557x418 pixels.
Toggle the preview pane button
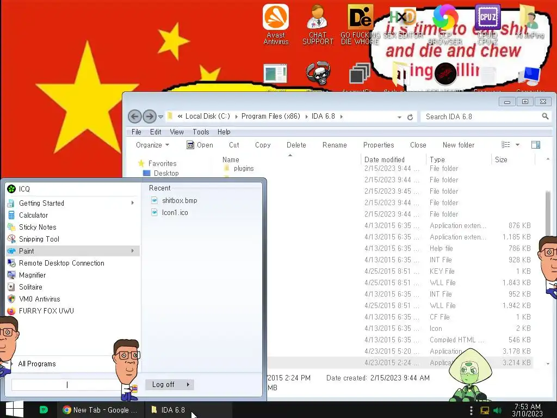(536, 145)
